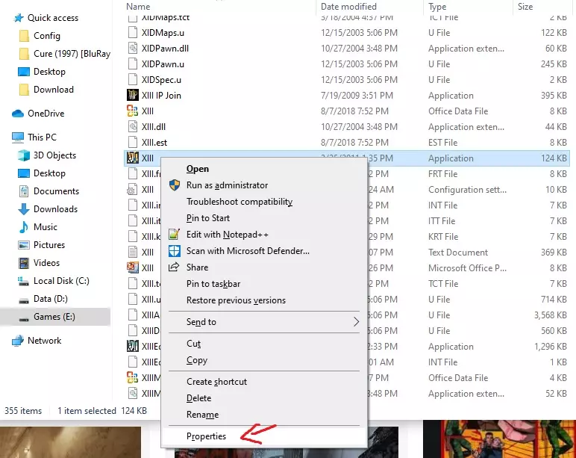Click the 714 KB U File row
This screenshot has height=458, width=576.
tap(347, 300)
